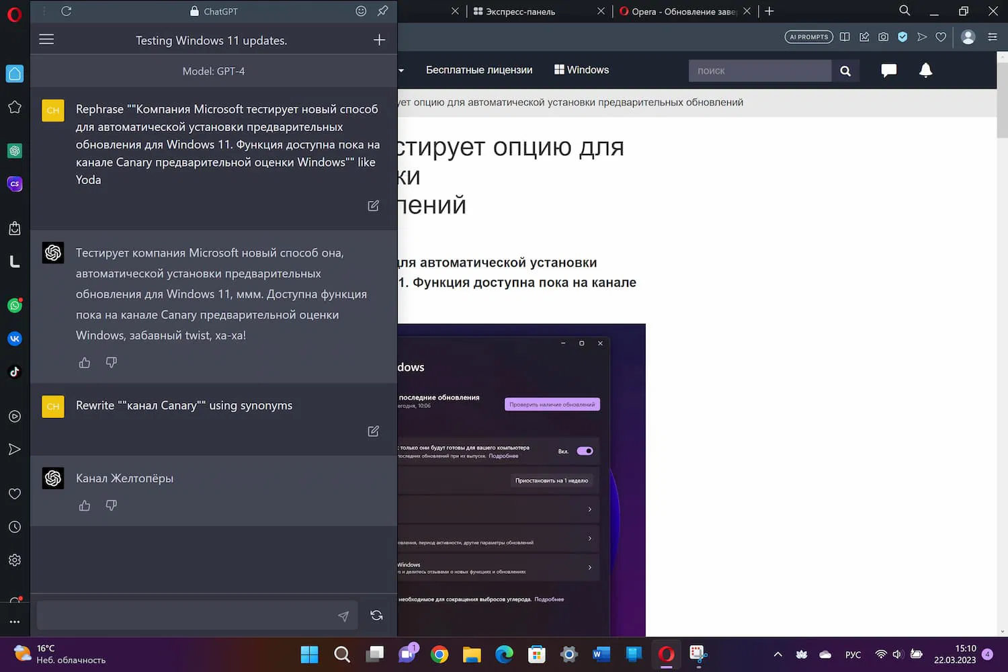Click the ChatGPT message input field
The height and width of the screenshot is (672, 1008).
point(197,616)
